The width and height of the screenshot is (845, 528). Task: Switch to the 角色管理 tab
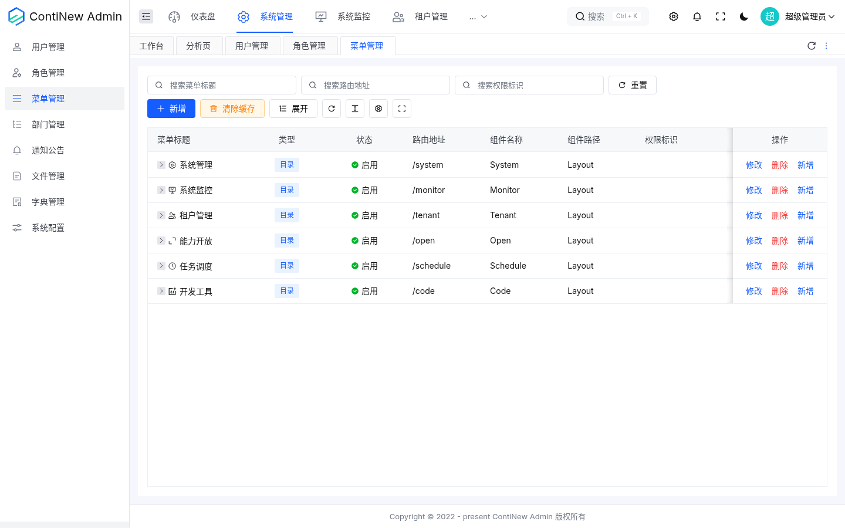tap(309, 46)
